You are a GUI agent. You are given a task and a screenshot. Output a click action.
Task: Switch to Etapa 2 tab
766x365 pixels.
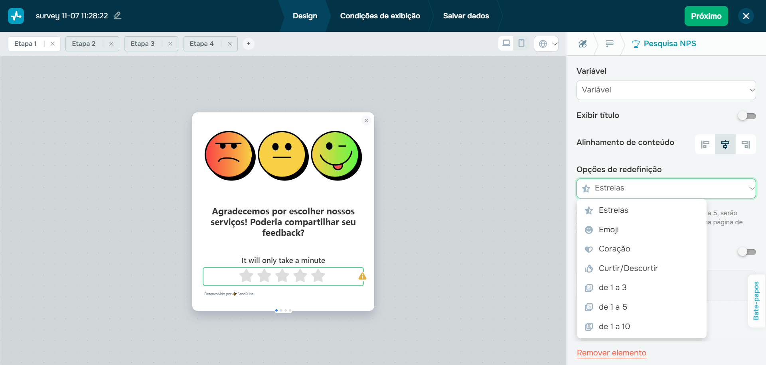(84, 44)
